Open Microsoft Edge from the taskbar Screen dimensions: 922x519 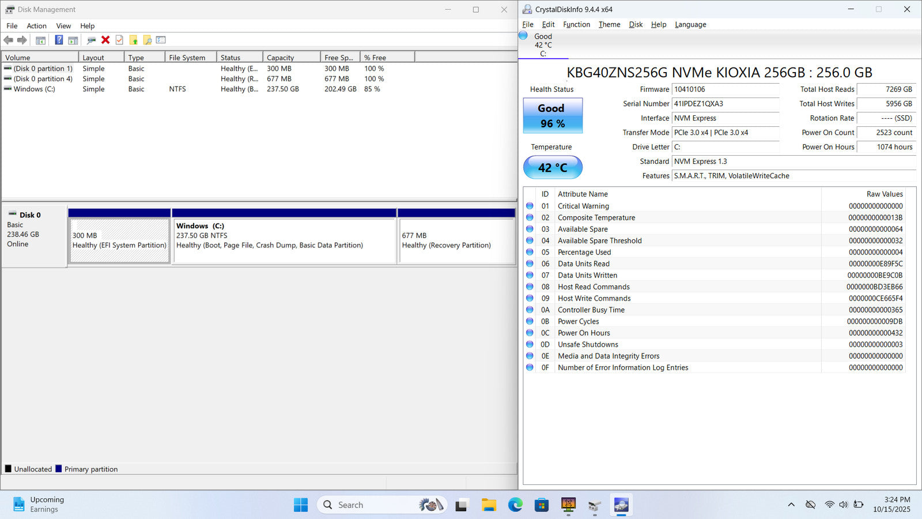(x=515, y=505)
